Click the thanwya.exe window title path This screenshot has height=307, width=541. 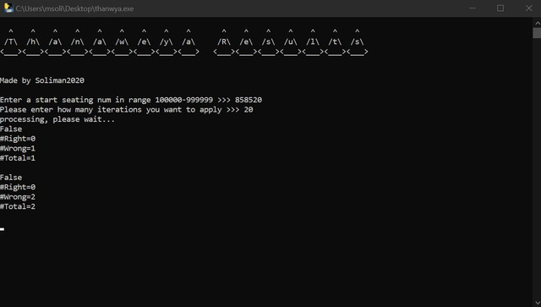click(x=74, y=8)
